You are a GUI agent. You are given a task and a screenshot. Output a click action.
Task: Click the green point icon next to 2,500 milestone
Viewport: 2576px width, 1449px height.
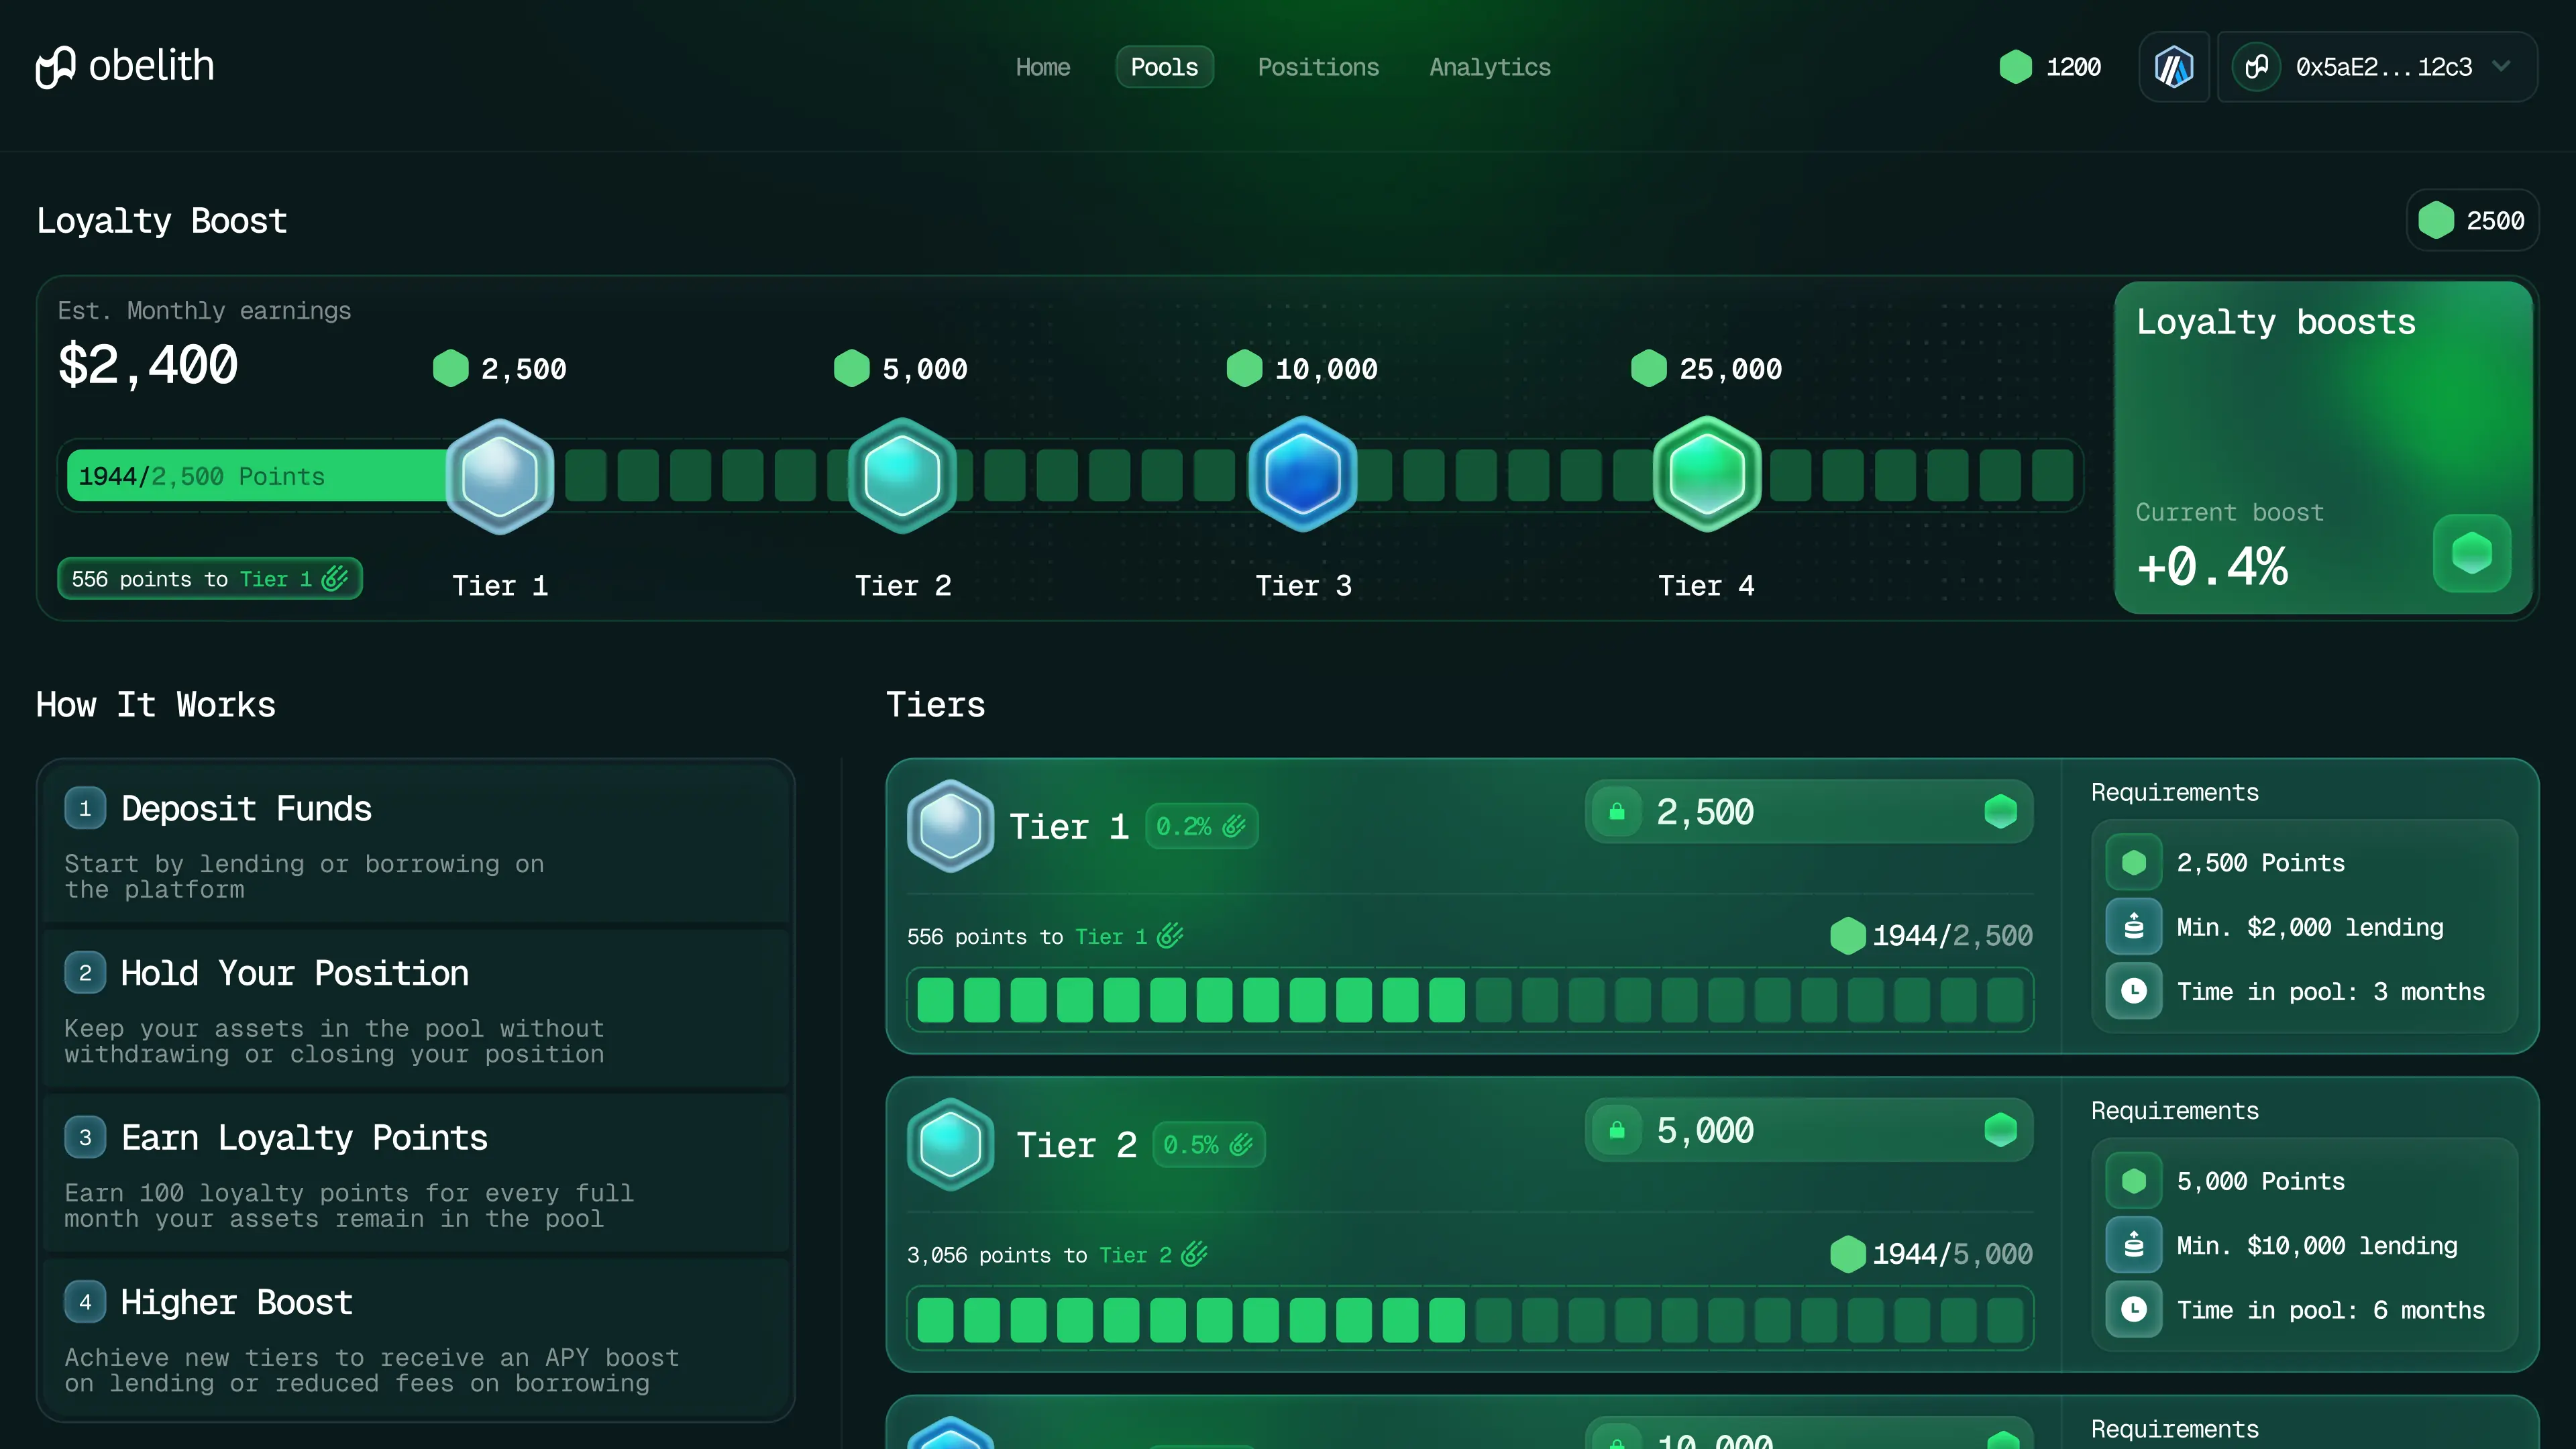pos(451,368)
